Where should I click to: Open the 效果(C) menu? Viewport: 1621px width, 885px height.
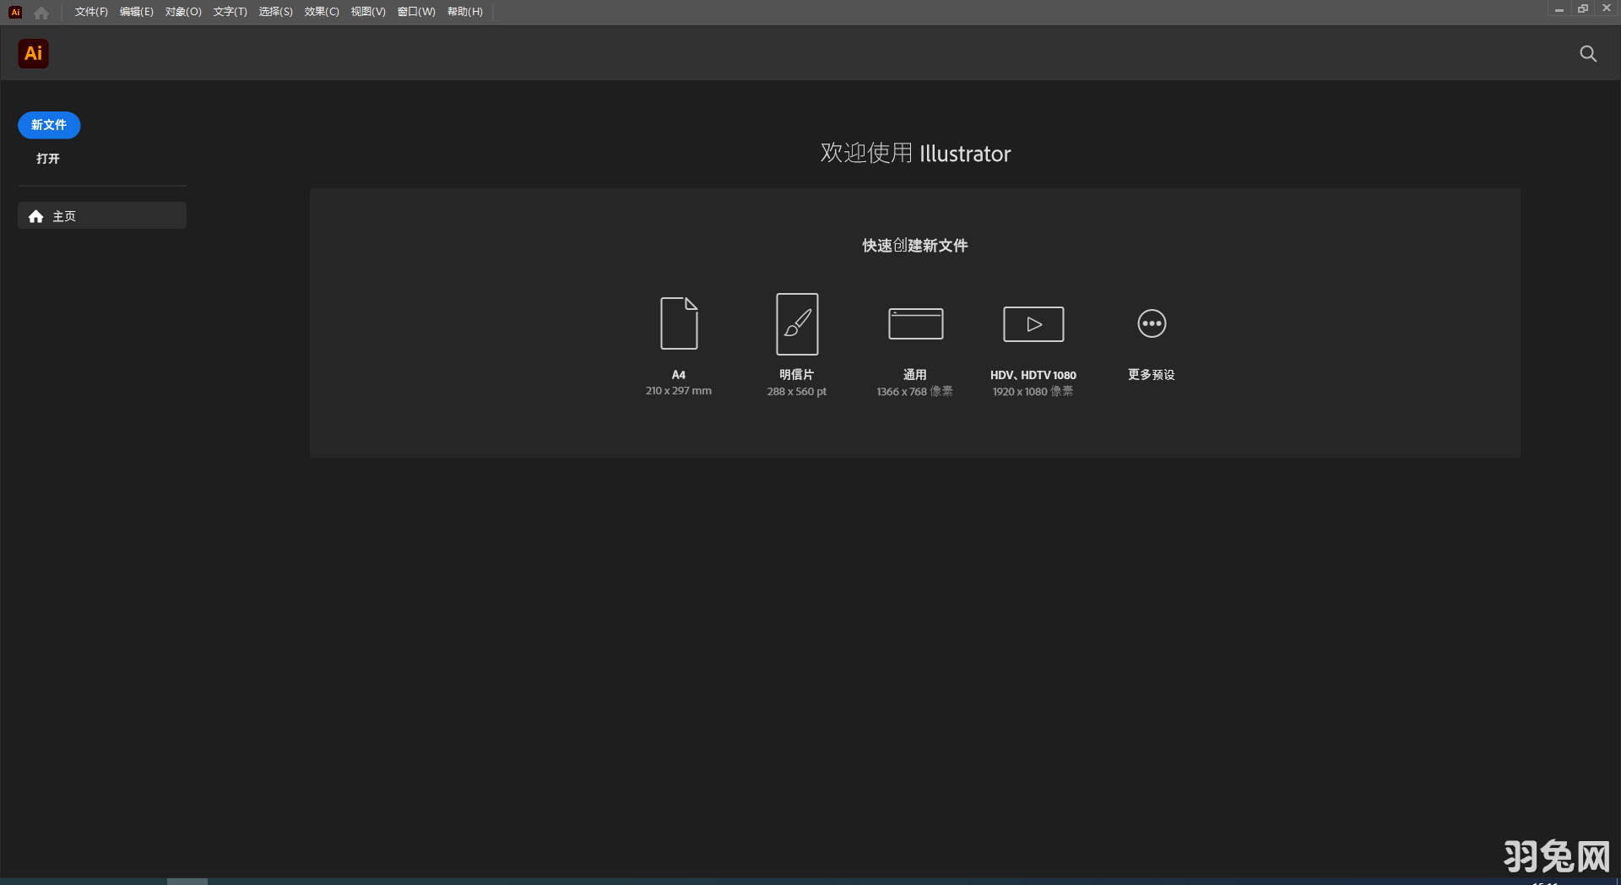click(322, 12)
